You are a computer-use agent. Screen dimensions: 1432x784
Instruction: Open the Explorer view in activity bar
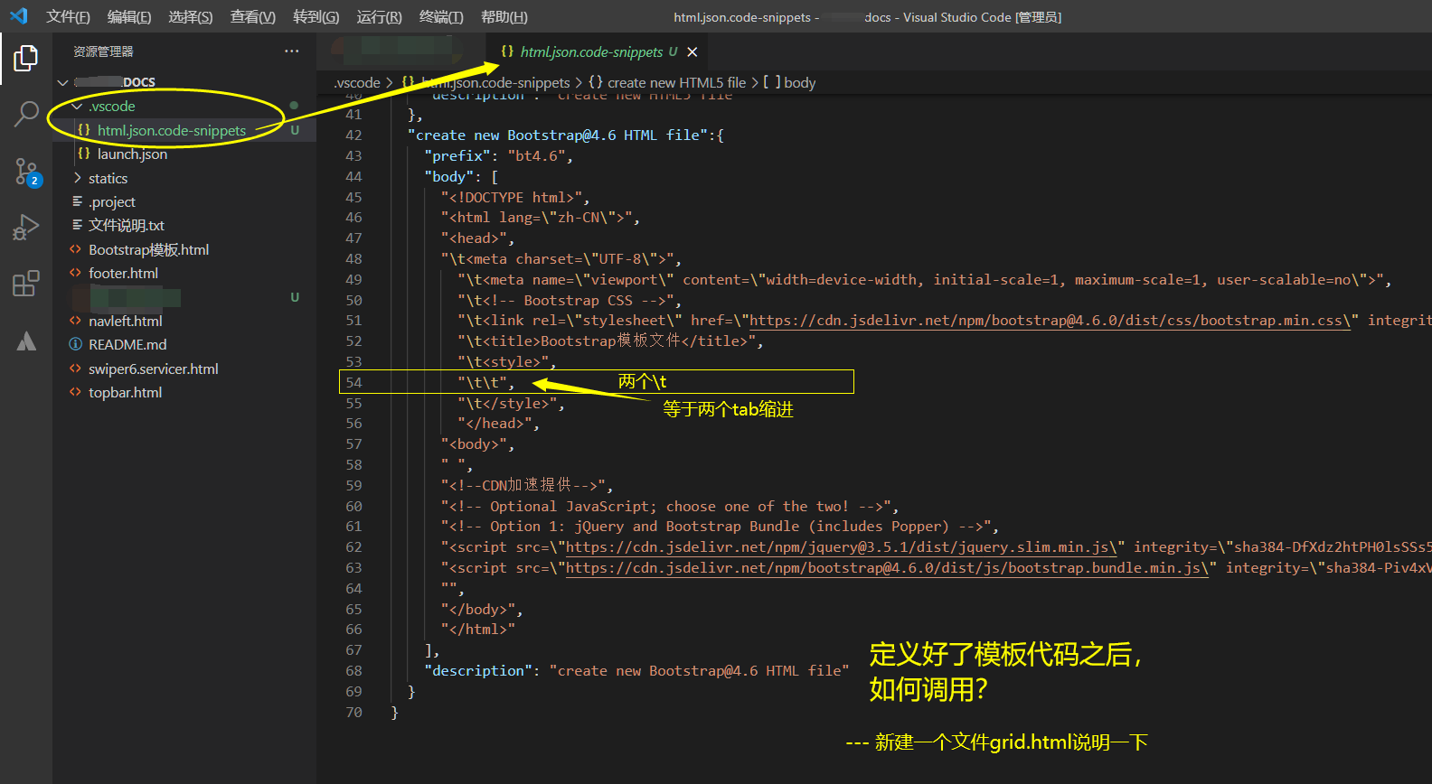[26, 59]
